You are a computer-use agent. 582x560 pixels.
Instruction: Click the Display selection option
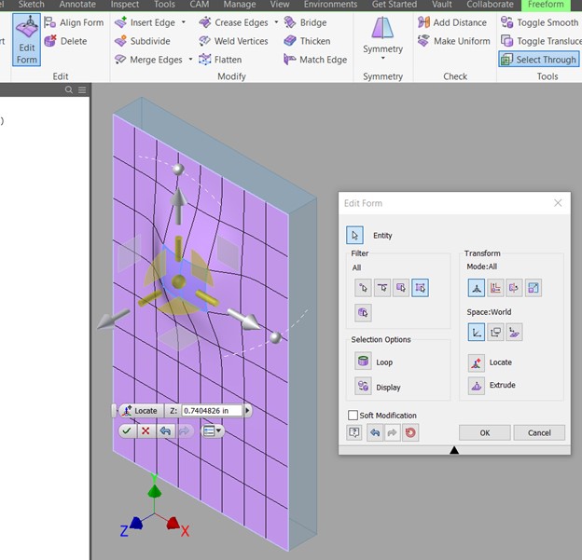(363, 387)
